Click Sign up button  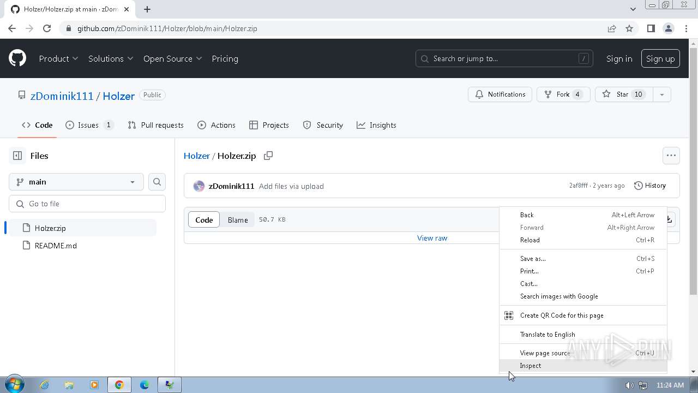point(660,58)
